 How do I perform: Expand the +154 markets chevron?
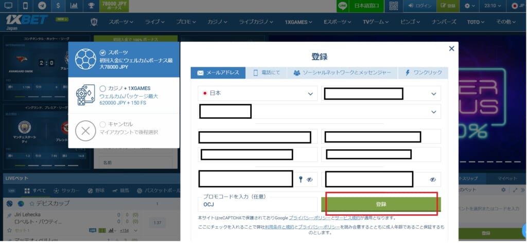tap(135, 231)
